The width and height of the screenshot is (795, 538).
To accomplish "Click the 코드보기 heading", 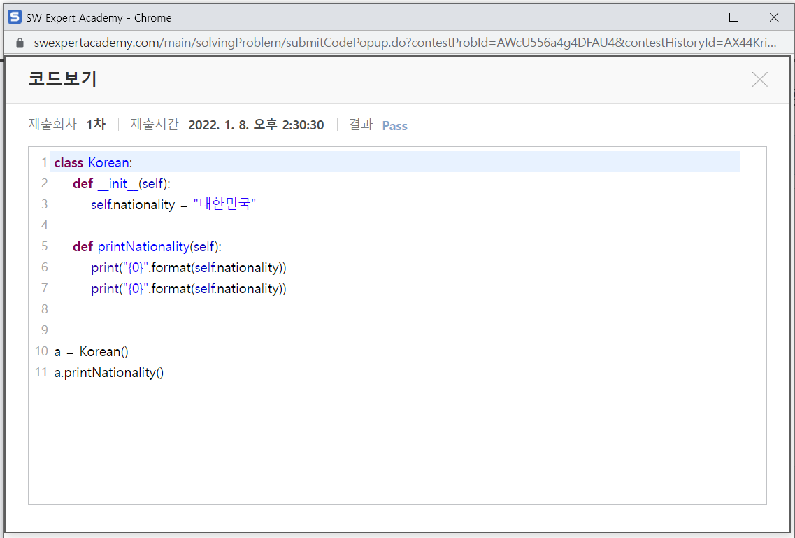I will [62, 78].
